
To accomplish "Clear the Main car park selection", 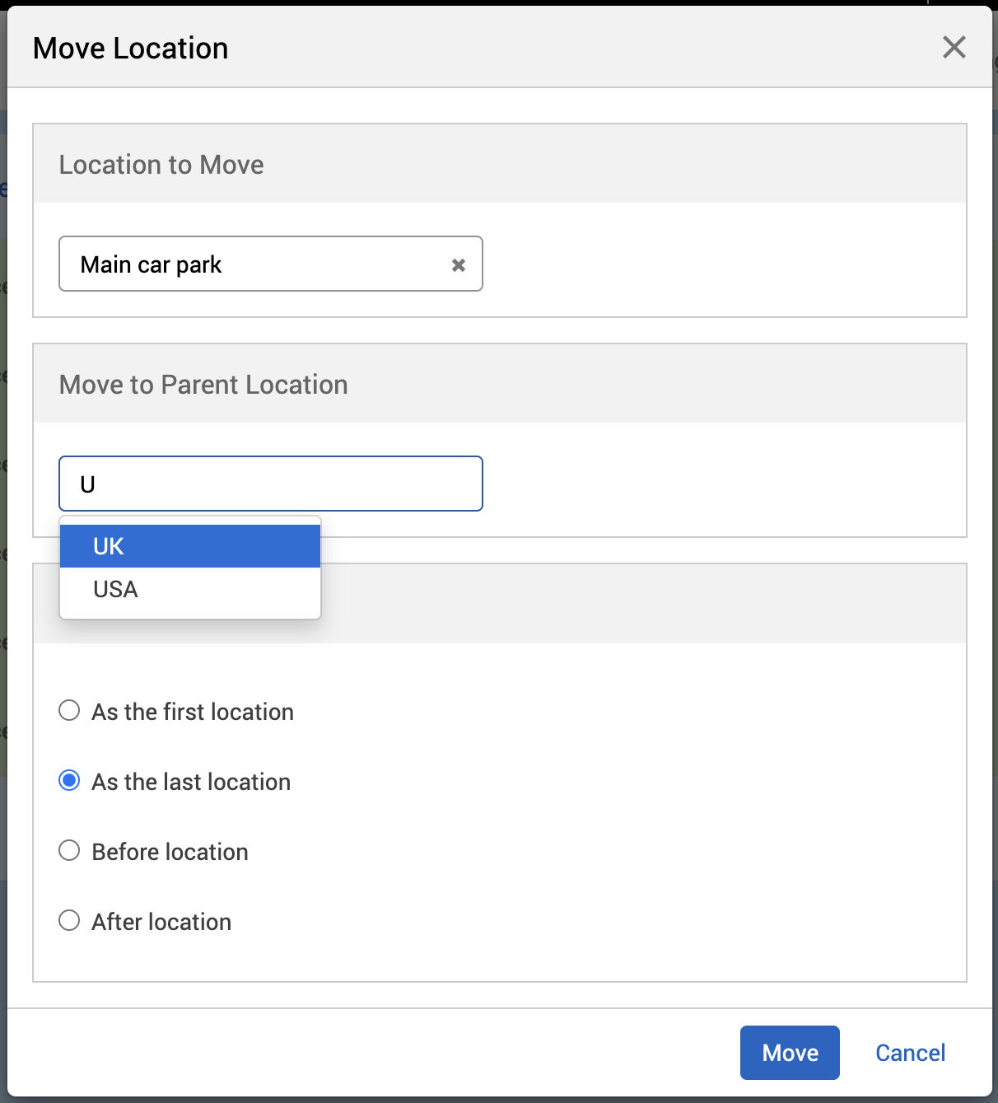I will (459, 265).
